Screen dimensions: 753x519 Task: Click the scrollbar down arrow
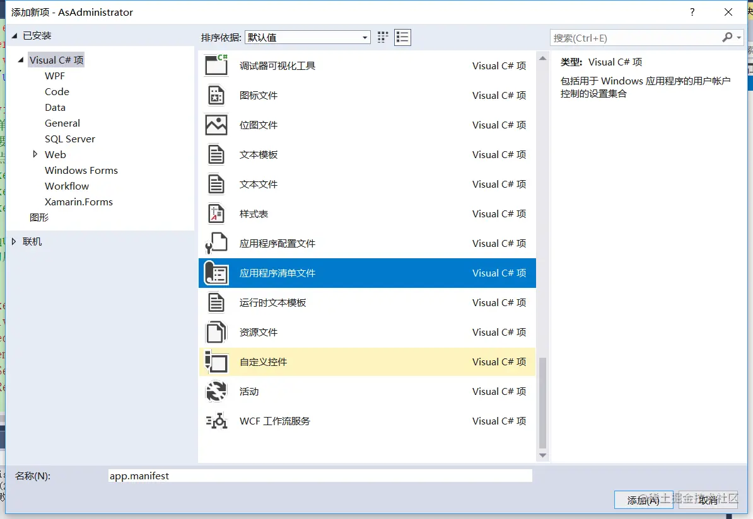tap(542, 455)
